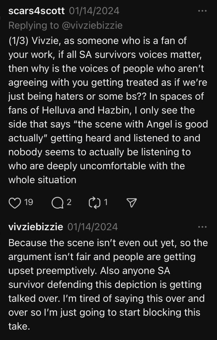Open the three-dot menu on scars4scott's post

(202, 11)
